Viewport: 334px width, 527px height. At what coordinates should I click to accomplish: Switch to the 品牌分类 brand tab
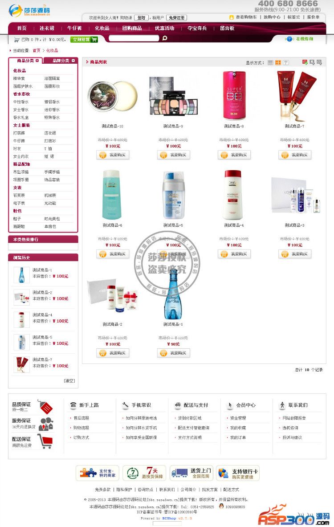(x=64, y=61)
